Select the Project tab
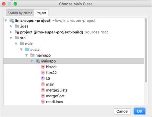Image resolution: width=152 pixels, height=117 pixels. pos(41,13)
